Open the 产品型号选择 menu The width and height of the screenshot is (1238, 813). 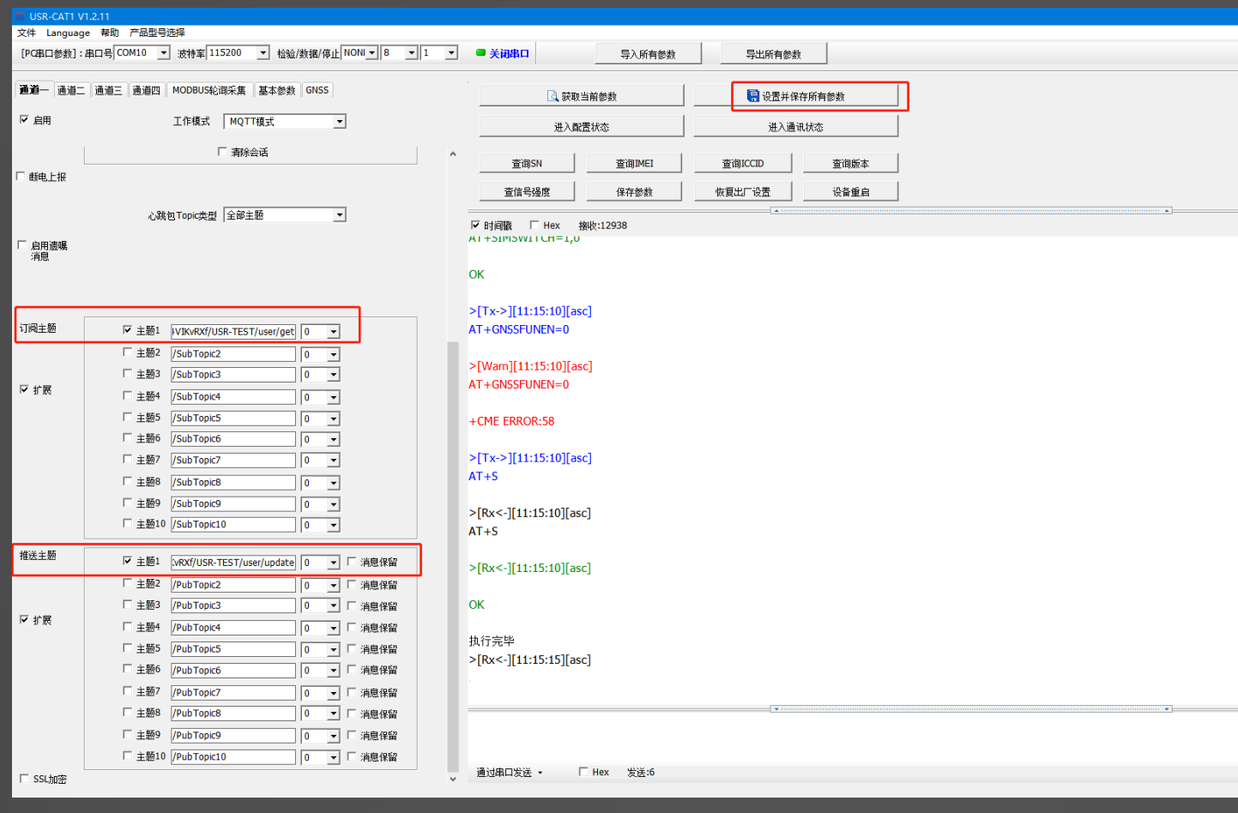pyautogui.click(x=157, y=33)
